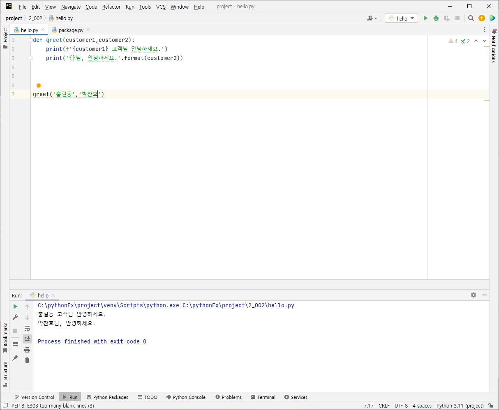
Task: Click the disabled stop button in toolbar
Action: (457, 18)
